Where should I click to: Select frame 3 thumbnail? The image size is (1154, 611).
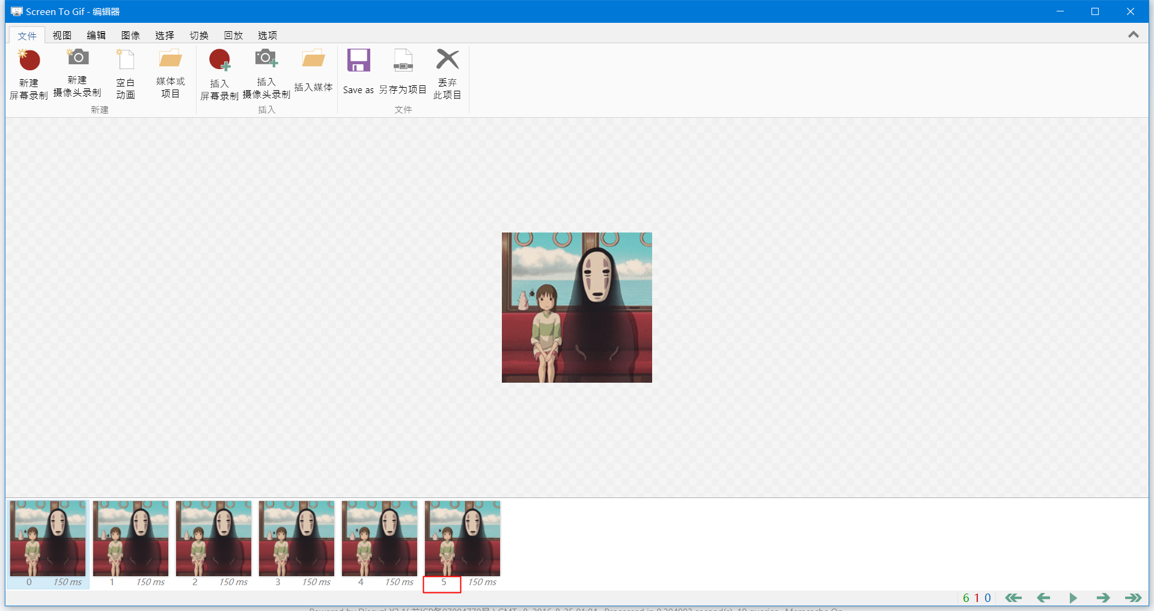tap(297, 539)
